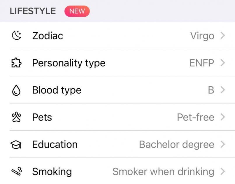Open the Blood type selector

click(x=223, y=90)
